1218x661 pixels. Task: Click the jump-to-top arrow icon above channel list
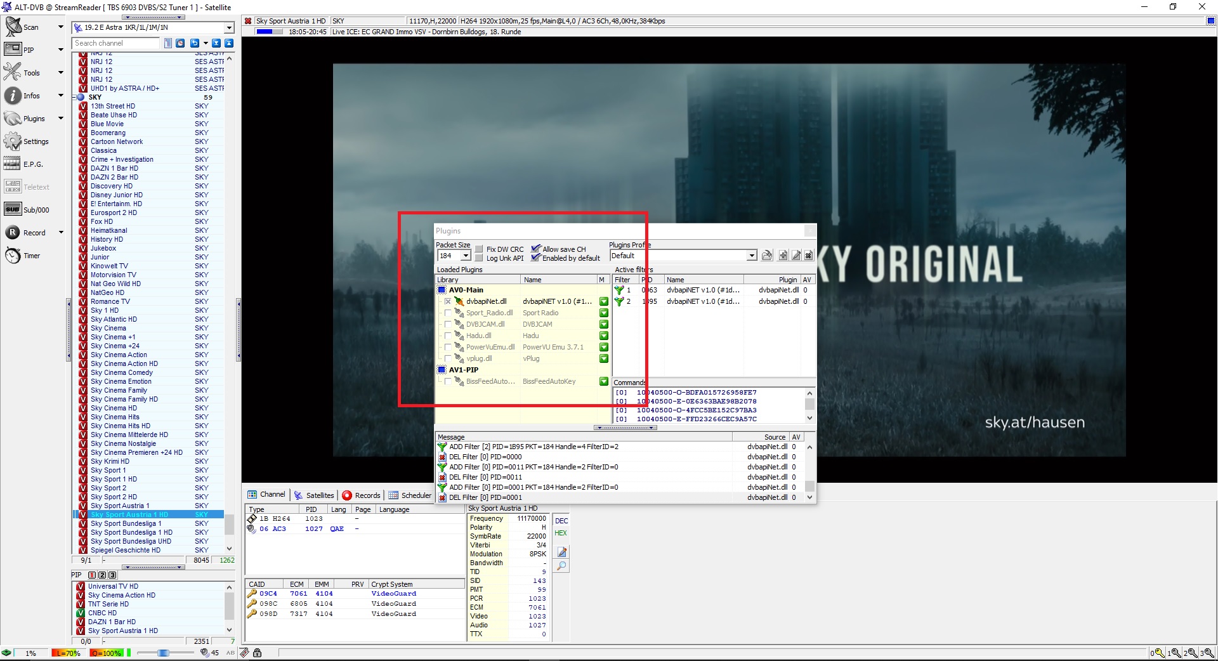pyautogui.click(x=228, y=43)
